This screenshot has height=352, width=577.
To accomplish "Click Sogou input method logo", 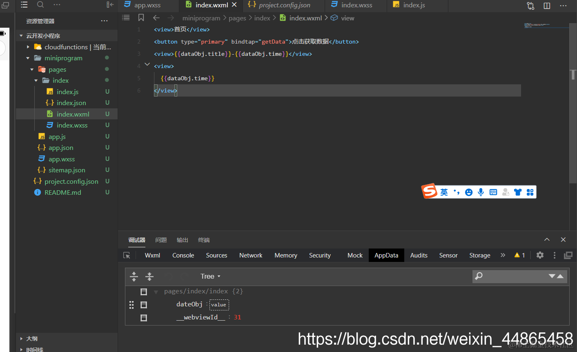I will point(430,191).
